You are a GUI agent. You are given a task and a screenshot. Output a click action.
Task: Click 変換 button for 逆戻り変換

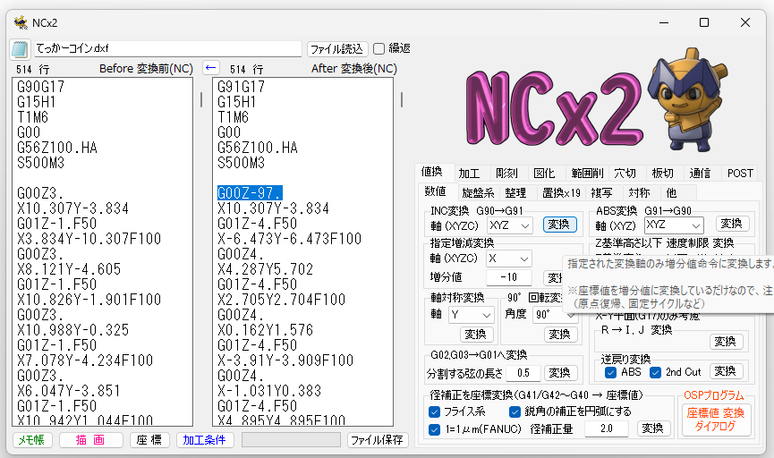tap(725, 371)
